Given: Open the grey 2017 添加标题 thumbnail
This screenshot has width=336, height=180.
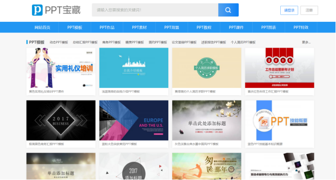Looking at the screenshot, I should pos(134,166).
